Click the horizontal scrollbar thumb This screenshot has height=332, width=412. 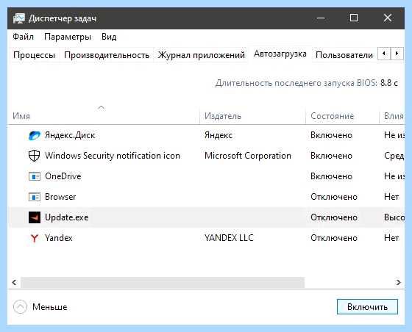(x=163, y=283)
